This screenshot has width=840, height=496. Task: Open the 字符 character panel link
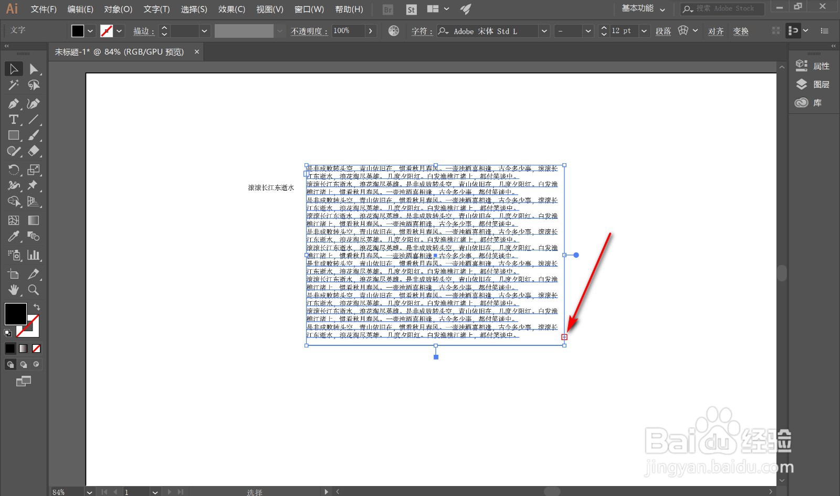pos(421,31)
